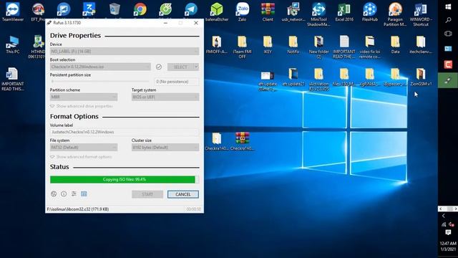Click the Copying ISO files progress bar
The height and width of the screenshot is (258, 458).
pyautogui.click(x=125, y=179)
